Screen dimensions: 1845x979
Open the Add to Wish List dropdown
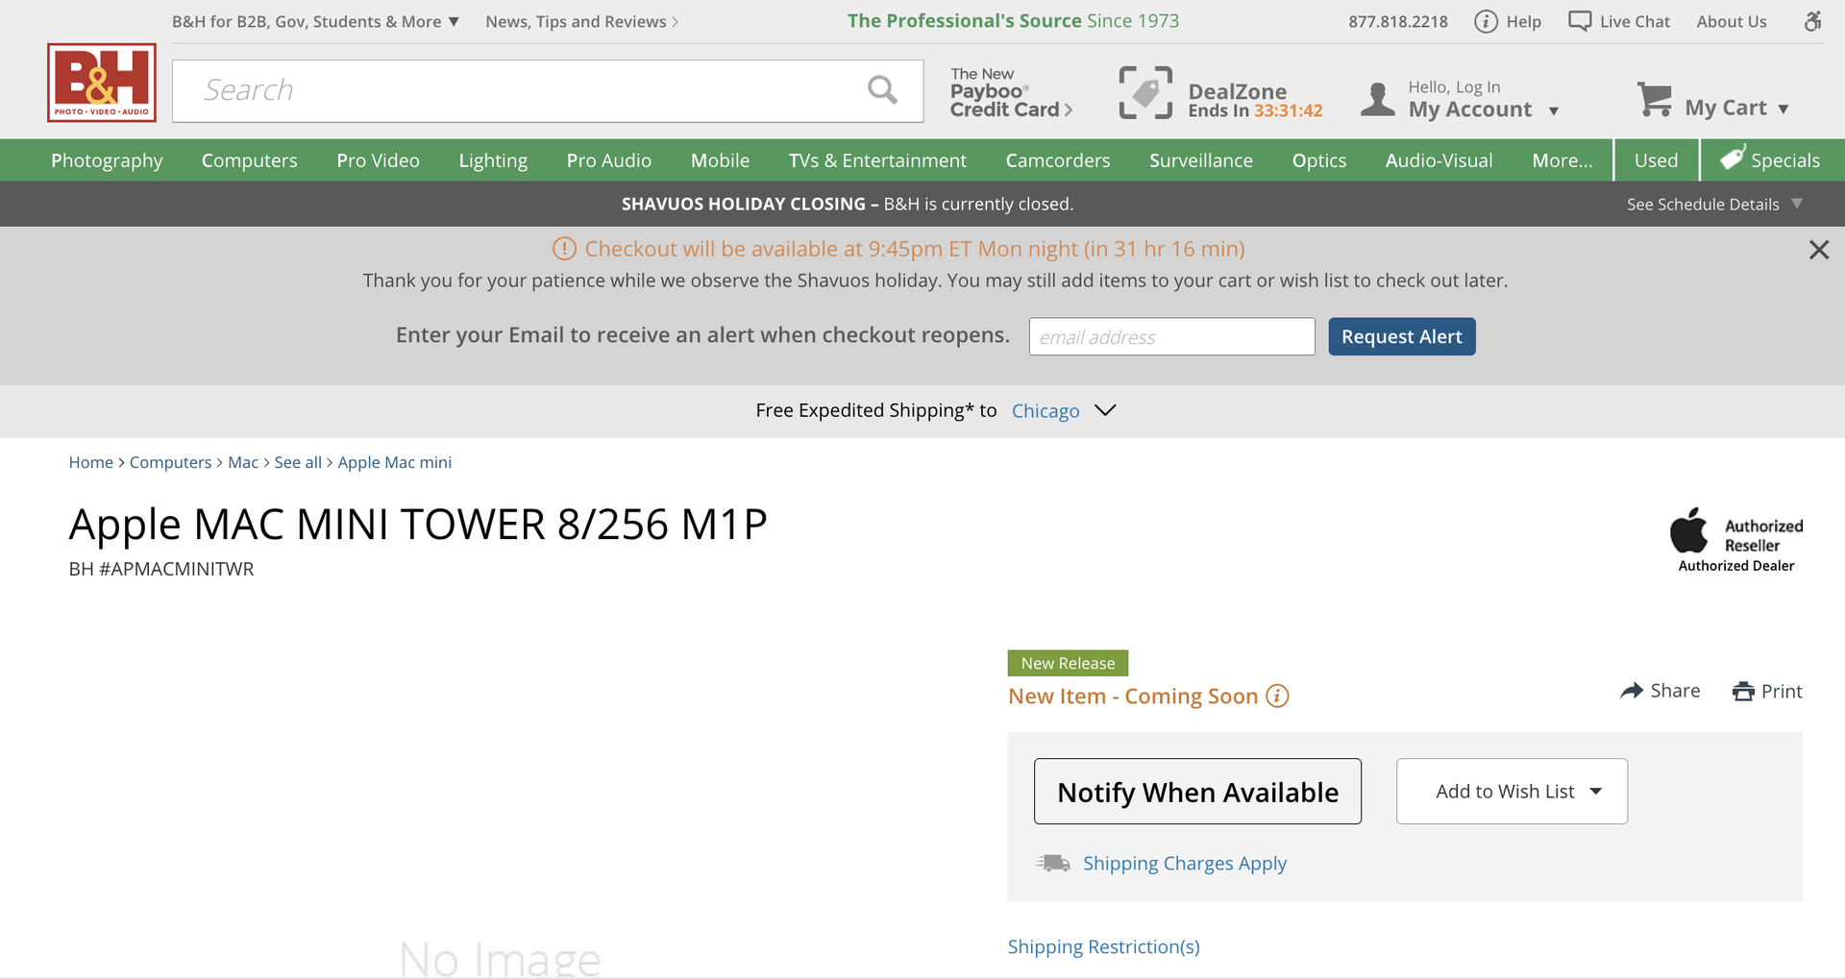1510,791
